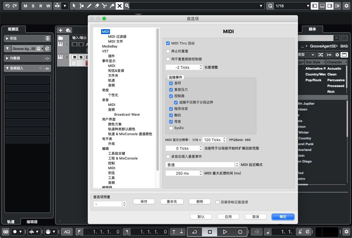Uncheck 程序改变 checkbox
The width and height of the screenshot is (352, 238).
[171, 109]
